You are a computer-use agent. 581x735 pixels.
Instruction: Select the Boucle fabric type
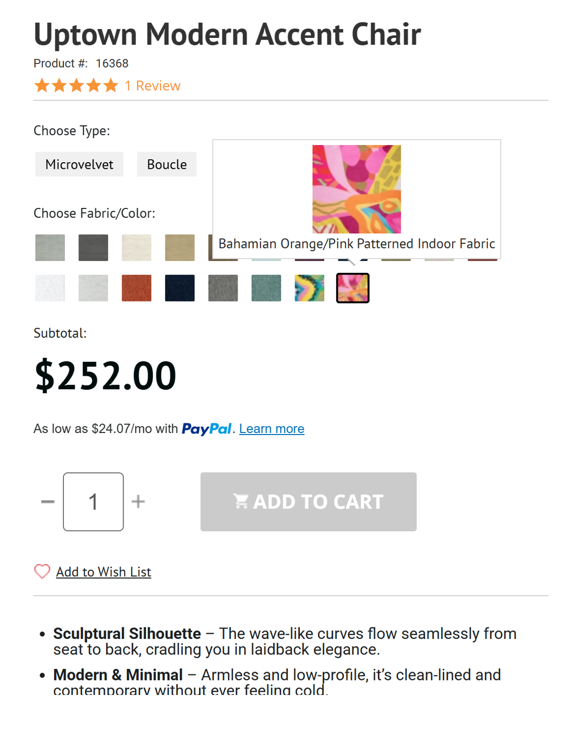pos(167,164)
